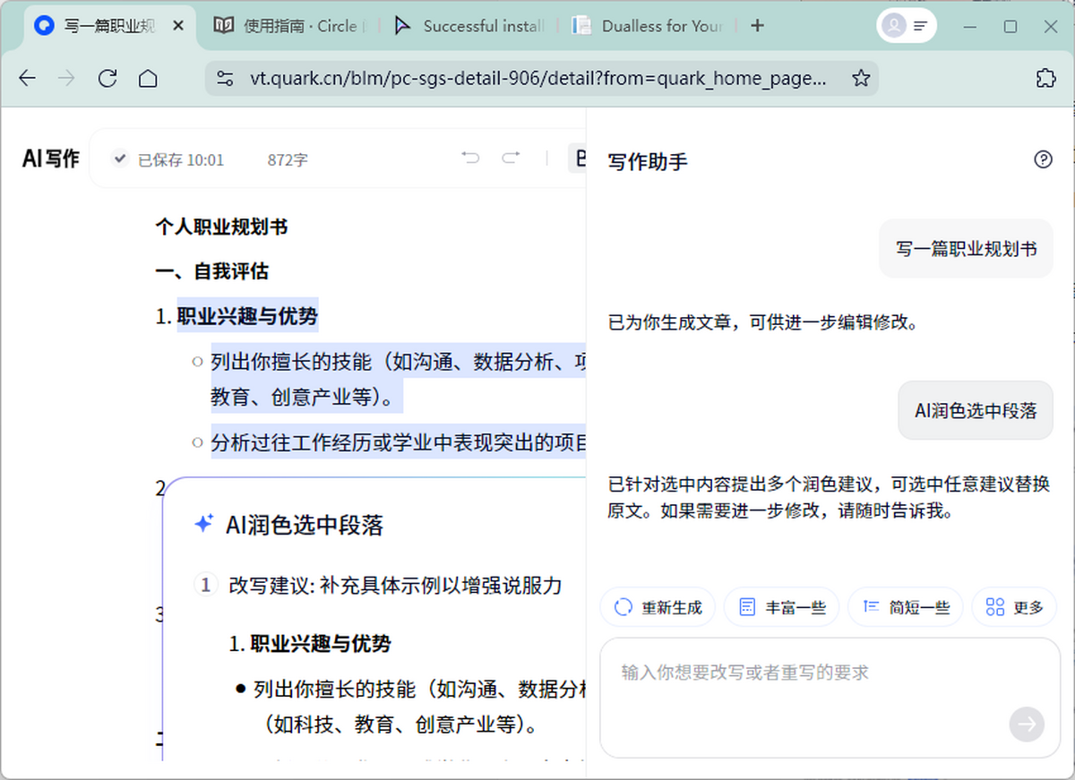Click the undo arrow in editor toolbar
This screenshot has height=780, width=1075.
click(470, 159)
